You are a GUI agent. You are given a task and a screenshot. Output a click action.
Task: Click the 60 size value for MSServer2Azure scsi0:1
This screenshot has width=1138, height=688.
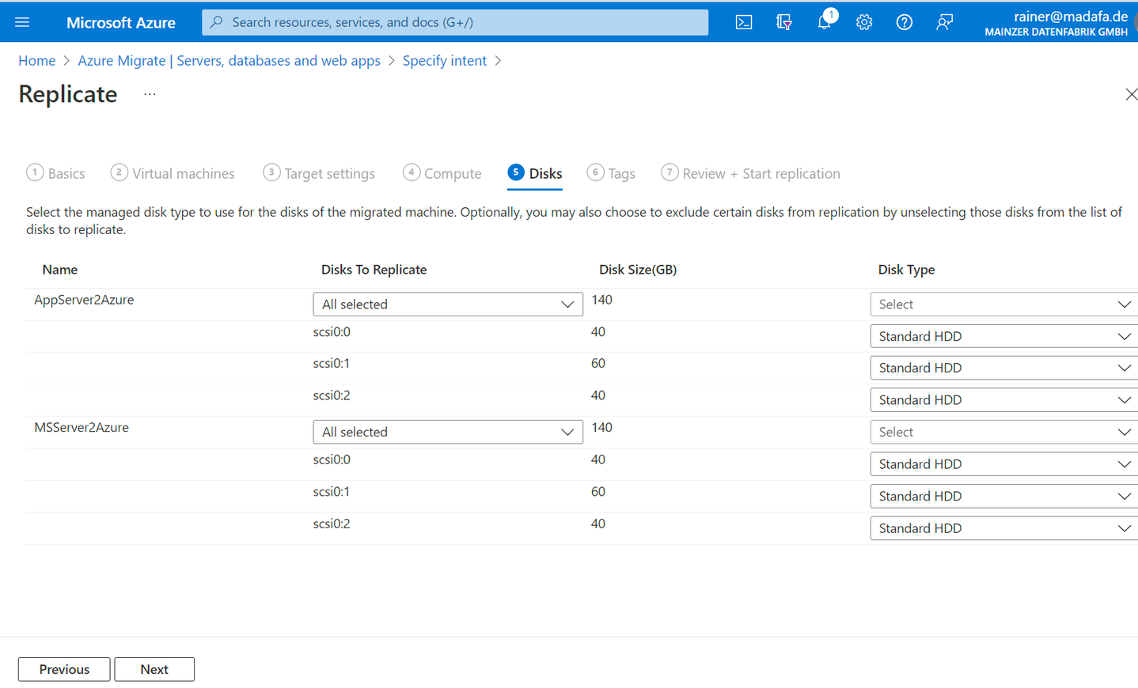coord(598,492)
